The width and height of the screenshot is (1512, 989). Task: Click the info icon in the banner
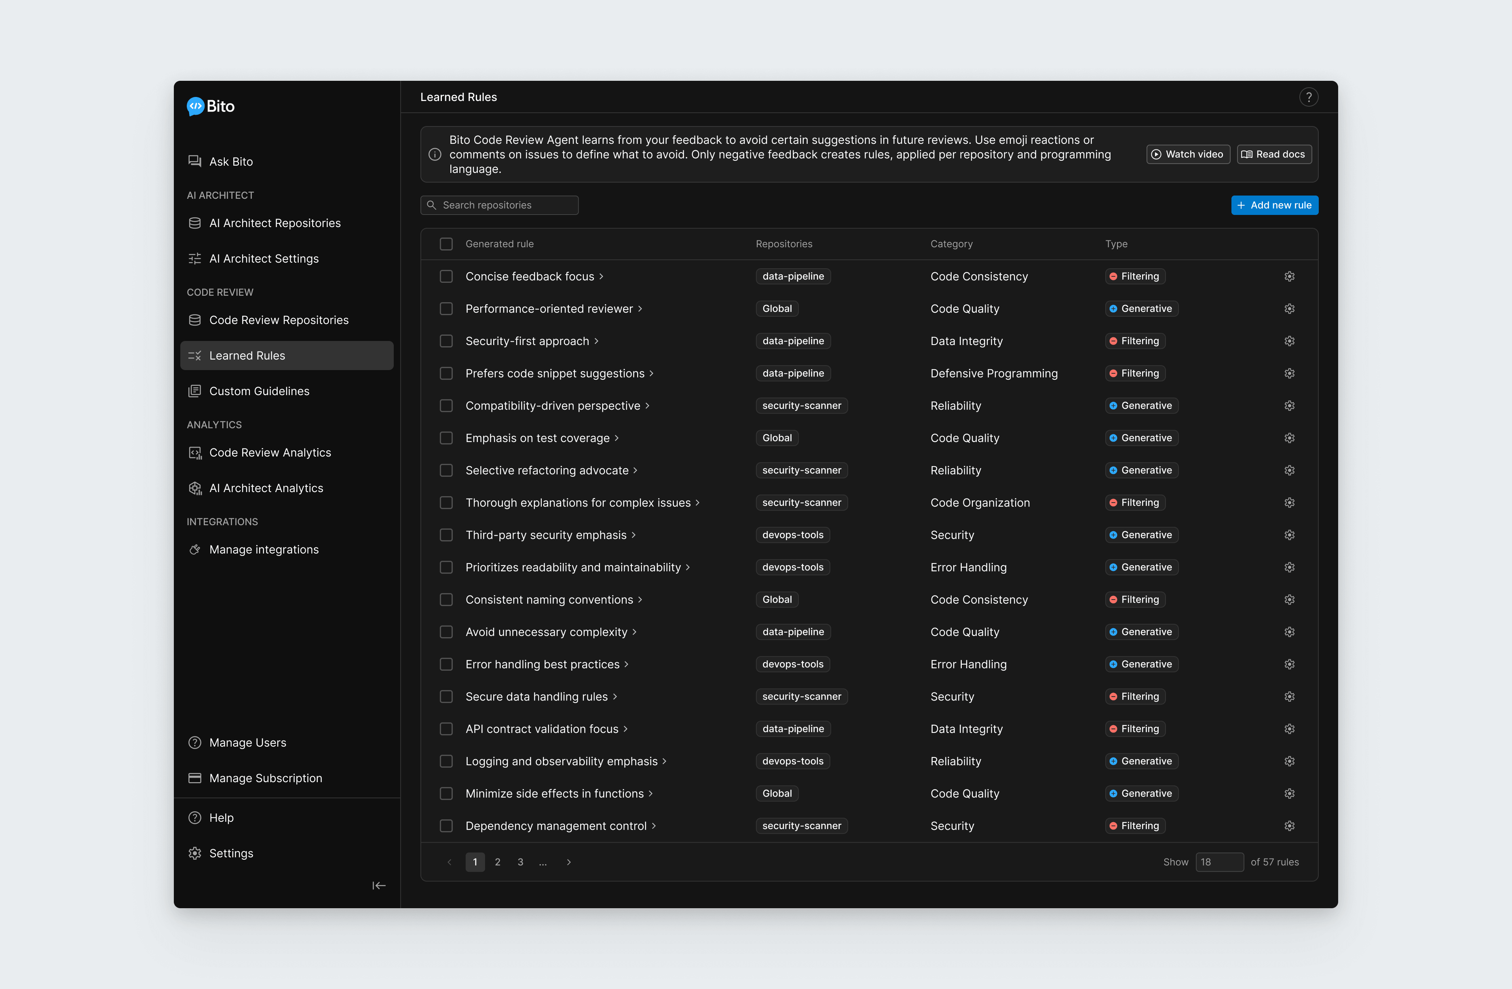435,154
